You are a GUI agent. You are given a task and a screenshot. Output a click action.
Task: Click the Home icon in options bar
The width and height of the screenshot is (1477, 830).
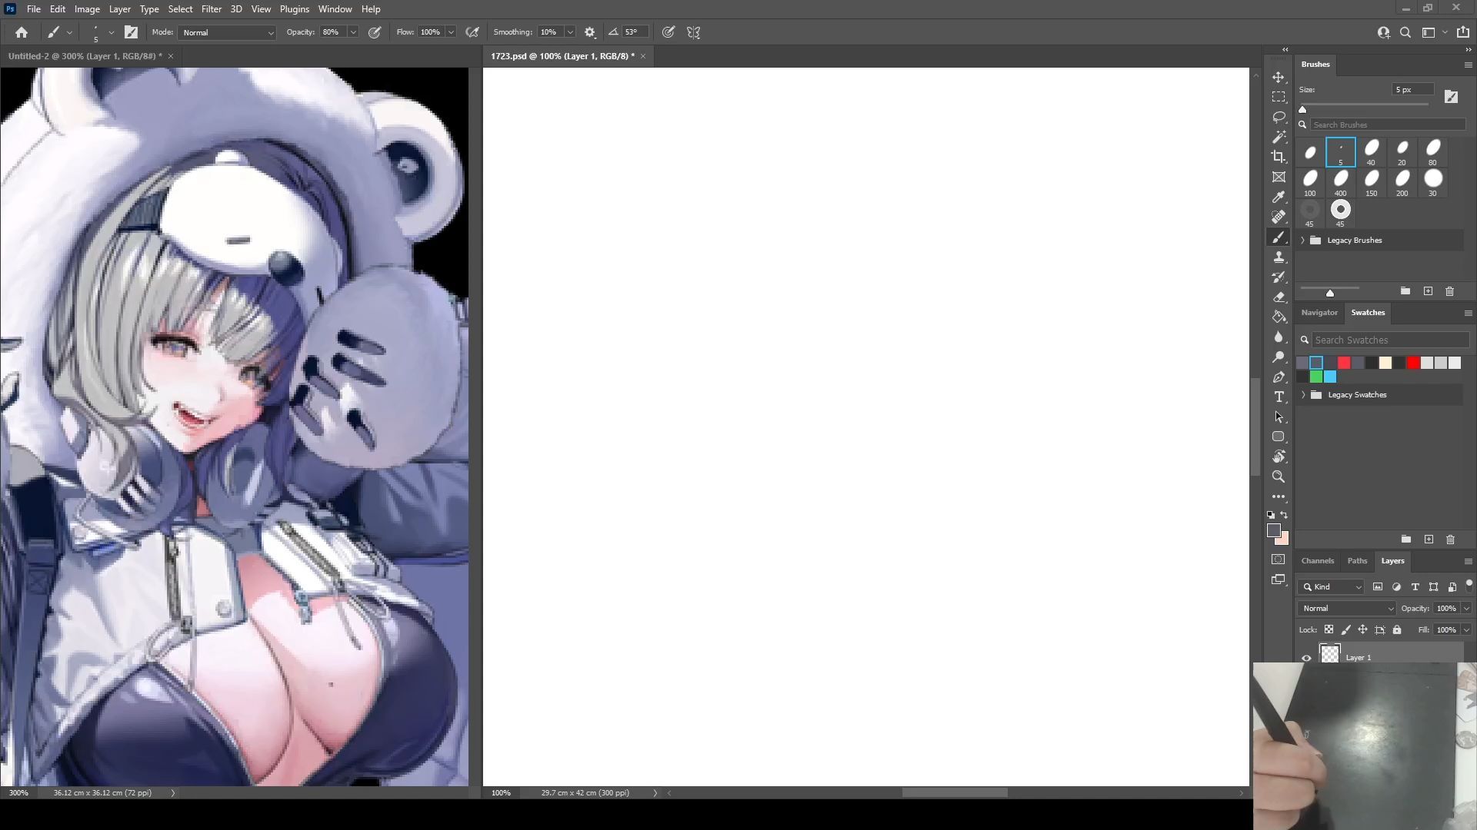[x=22, y=32]
